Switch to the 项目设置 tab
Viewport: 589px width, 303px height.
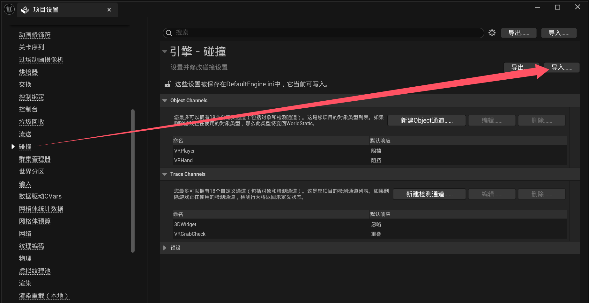click(x=67, y=10)
